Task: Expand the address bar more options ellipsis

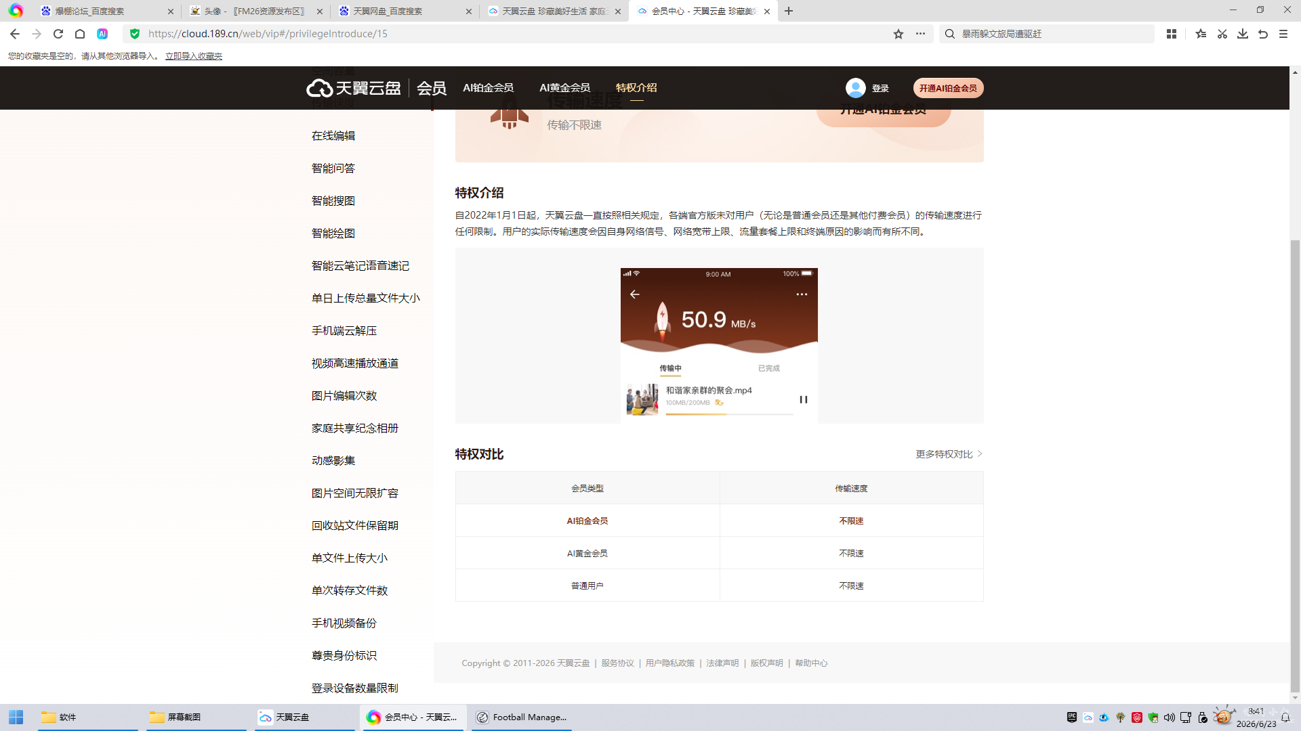Action: tap(920, 34)
